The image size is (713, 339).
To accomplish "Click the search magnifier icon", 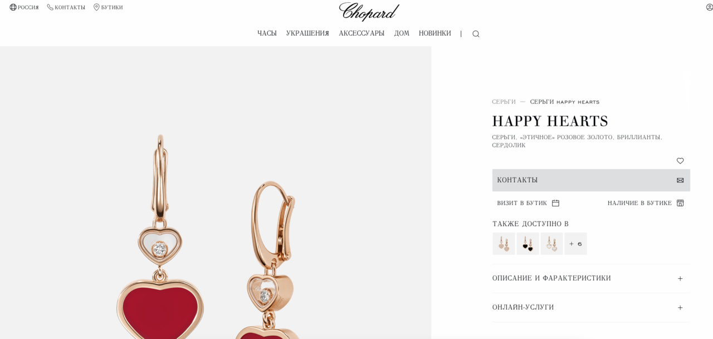I will 476,34.
